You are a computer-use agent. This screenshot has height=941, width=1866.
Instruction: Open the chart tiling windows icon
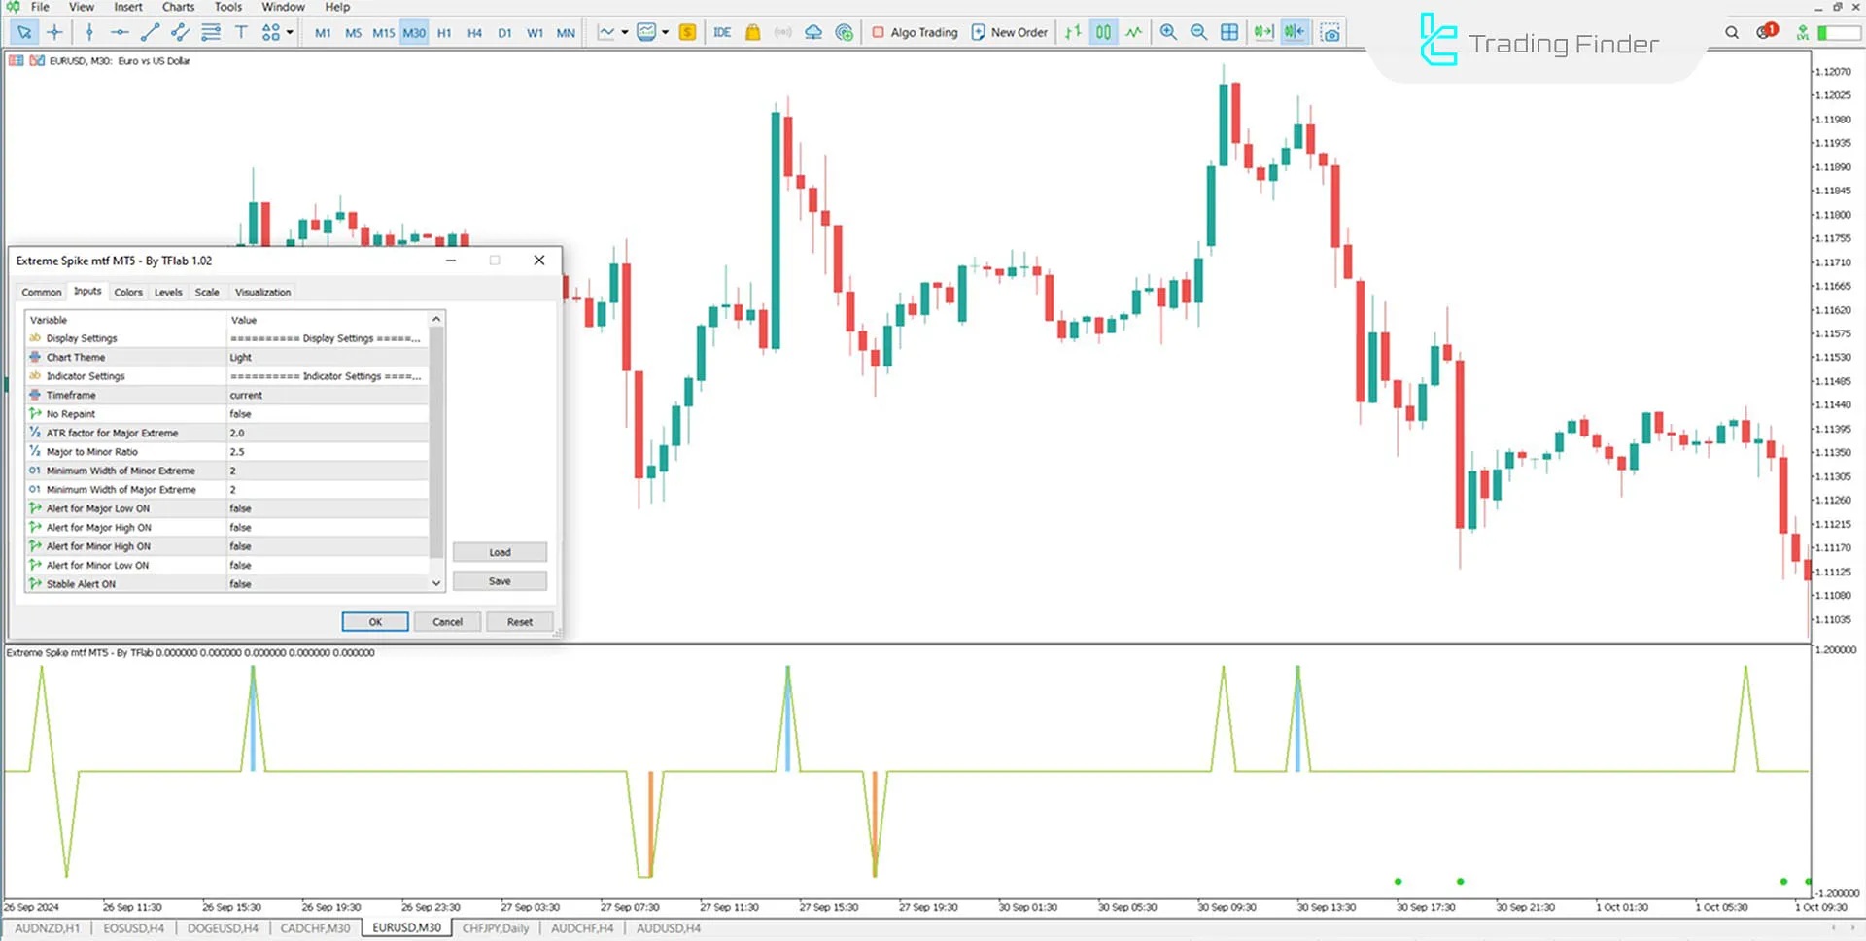click(1228, 32)
